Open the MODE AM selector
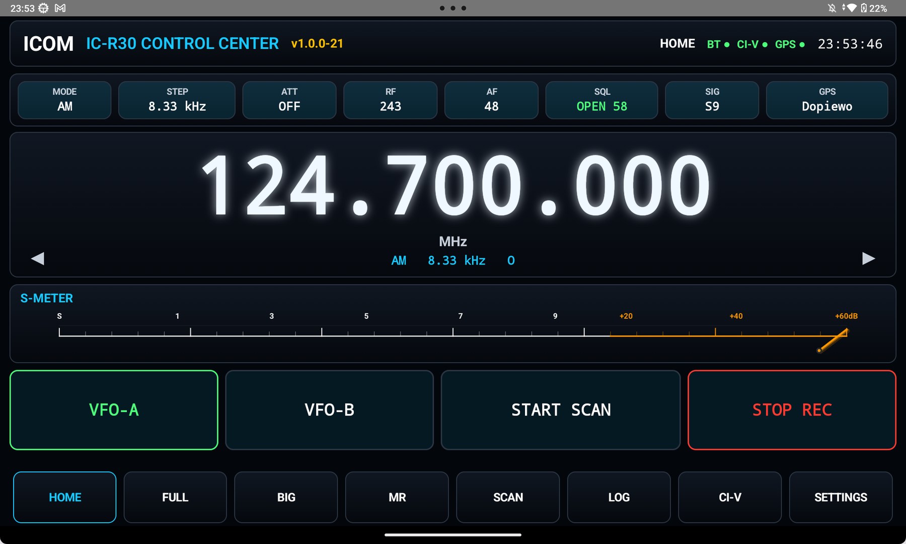This screenshot has height=544, width=906. 64,100
